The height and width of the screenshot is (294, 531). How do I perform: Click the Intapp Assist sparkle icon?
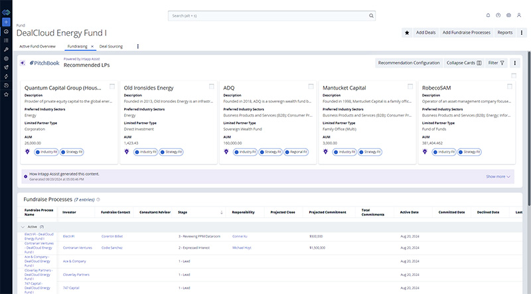23,63
